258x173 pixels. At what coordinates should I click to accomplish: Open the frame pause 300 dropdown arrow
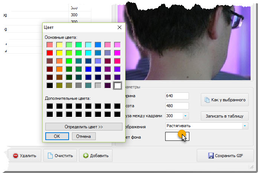186,116
